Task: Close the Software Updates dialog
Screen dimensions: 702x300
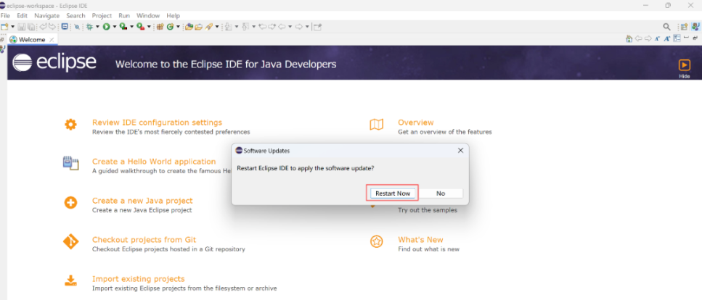Action: (460, 150)
